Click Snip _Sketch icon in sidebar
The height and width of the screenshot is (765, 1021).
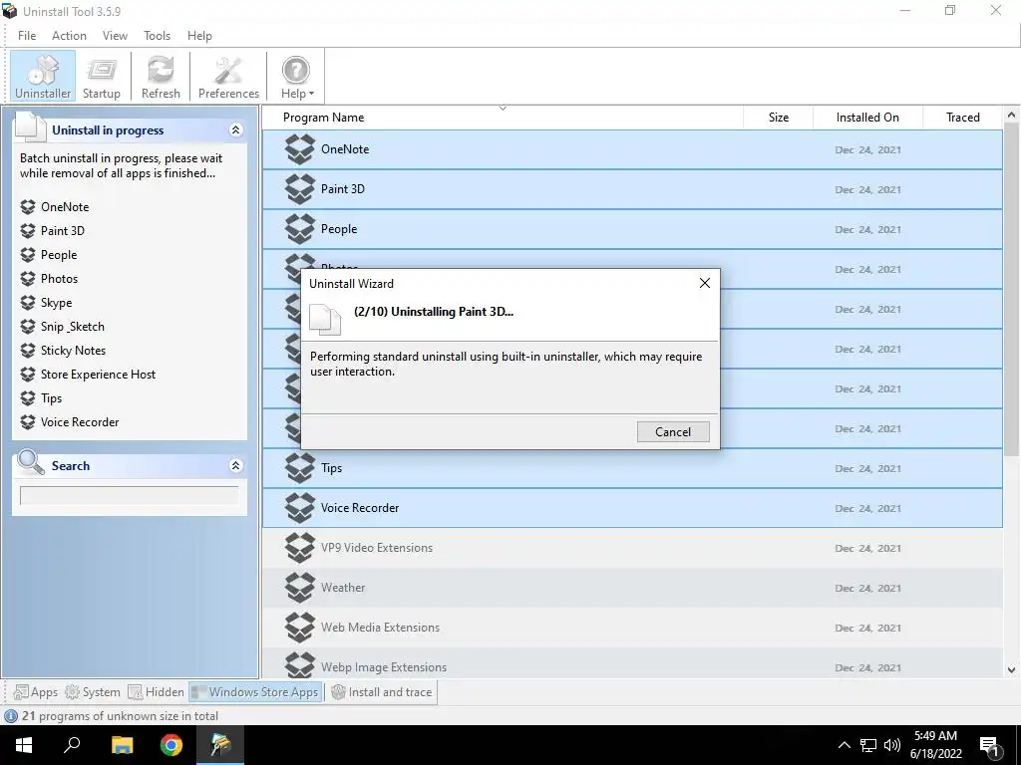[x=27, y=327]
